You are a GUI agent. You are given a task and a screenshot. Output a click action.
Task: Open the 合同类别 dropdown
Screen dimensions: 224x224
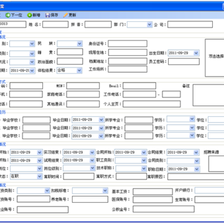pyautogui.click(x=197, y=161)
